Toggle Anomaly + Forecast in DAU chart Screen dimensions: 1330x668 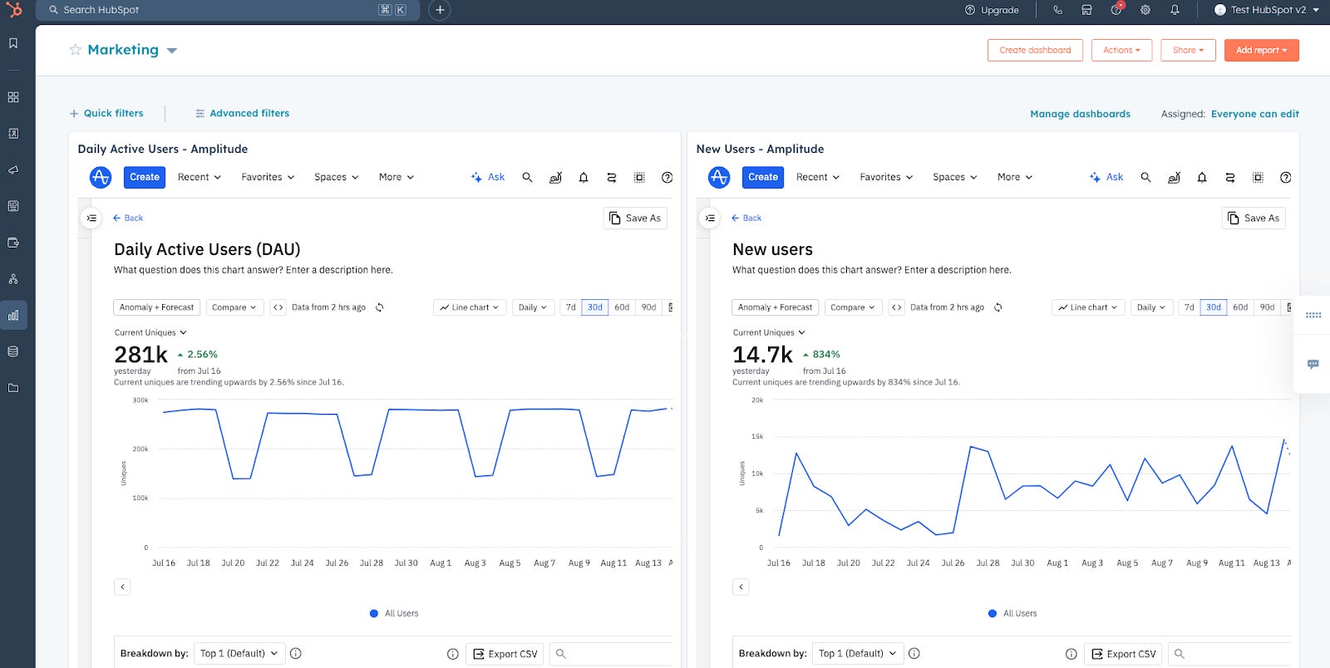(x=156, y=307)
